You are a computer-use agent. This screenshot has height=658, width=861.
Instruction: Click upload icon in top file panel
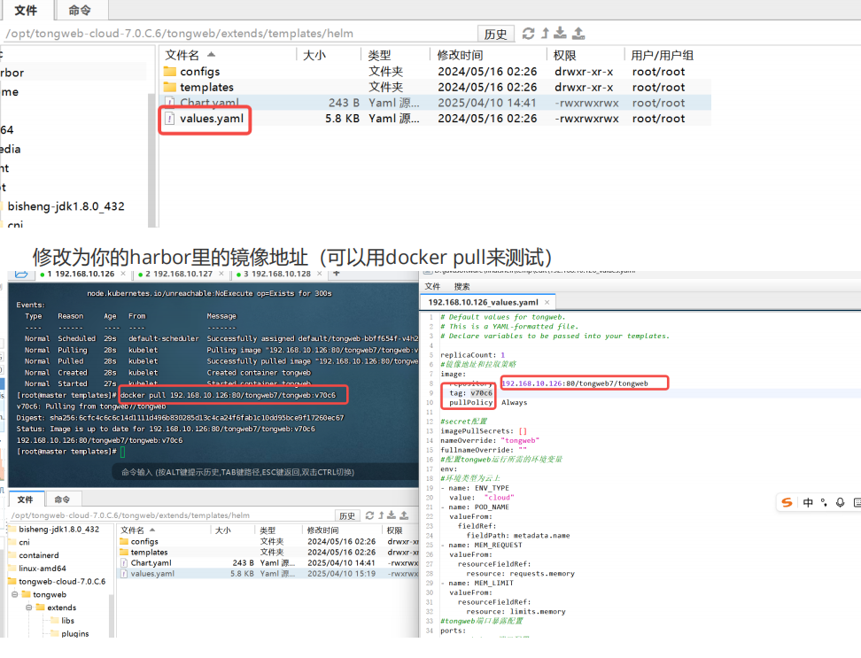tap(578, 34)
